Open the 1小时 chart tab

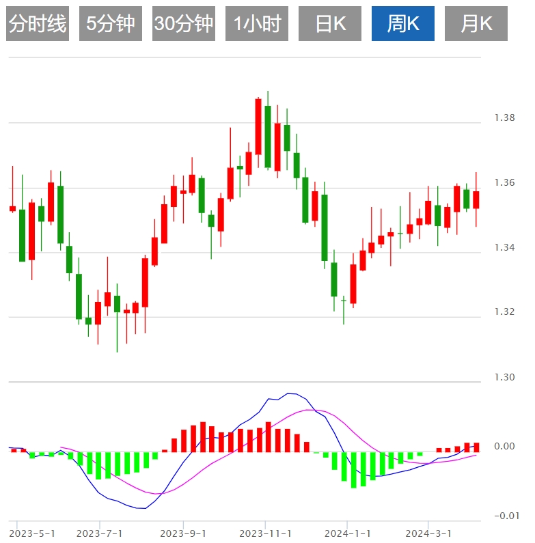pyautogui.click(x=257, y=23)
